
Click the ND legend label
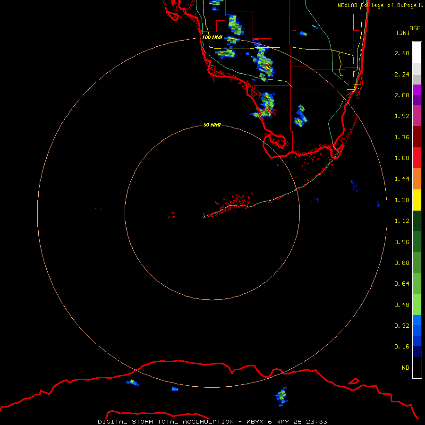(406, 368)
